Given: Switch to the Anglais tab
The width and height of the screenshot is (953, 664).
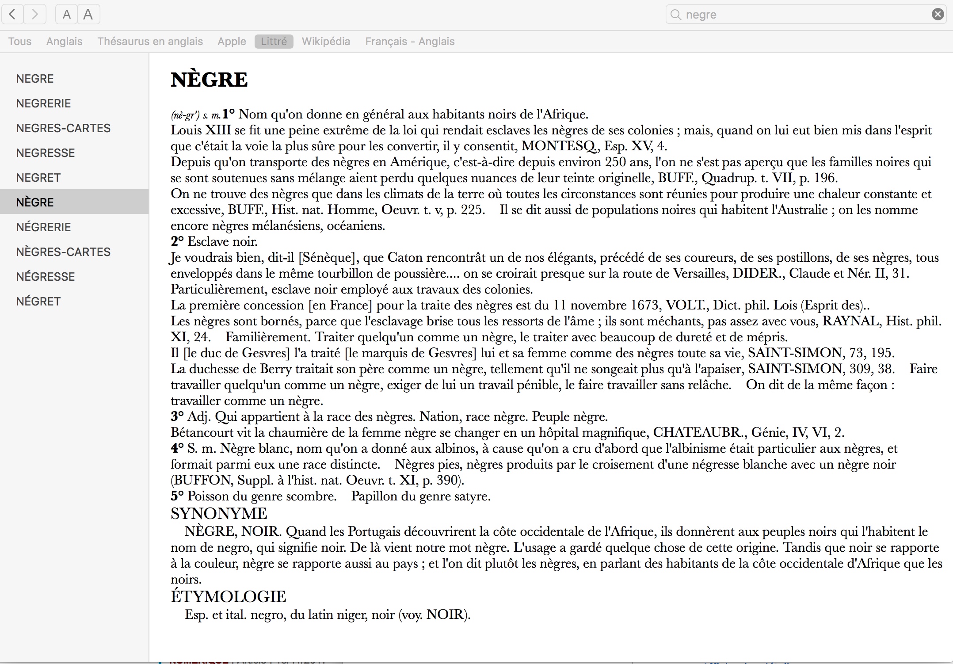Looking at the screenshot, I should pyautogui.click(x=65, y=42).
